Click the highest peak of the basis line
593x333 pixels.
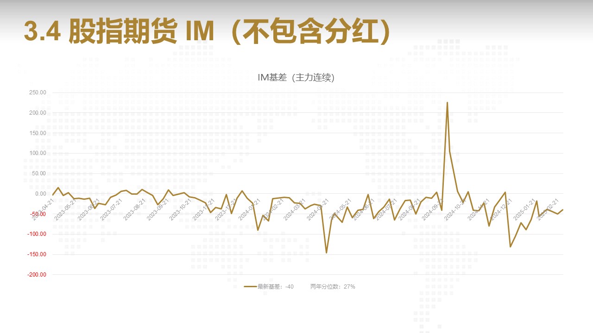[447, 103]
